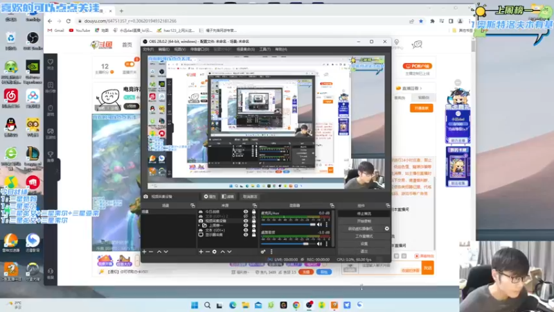Click 启动虚拟摄像机 button
This screenshot has width=554, height=312.
click(x=360, y=229)
